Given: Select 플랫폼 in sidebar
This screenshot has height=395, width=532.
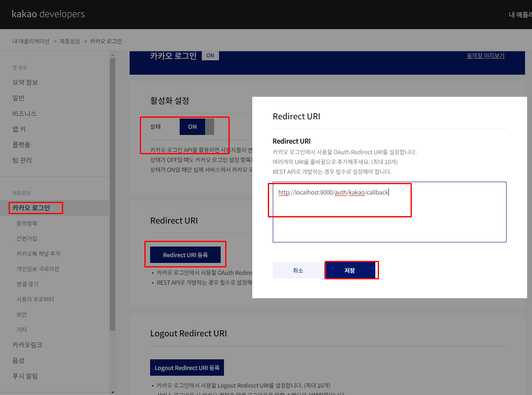Looking at the screenshot, I should point(21,145).
